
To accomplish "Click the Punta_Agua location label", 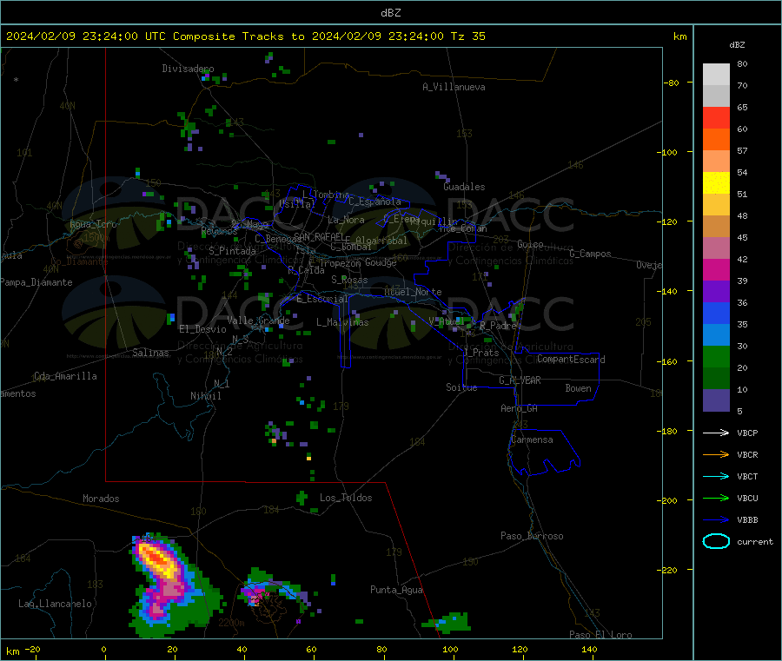I will (x=396, y=590).
